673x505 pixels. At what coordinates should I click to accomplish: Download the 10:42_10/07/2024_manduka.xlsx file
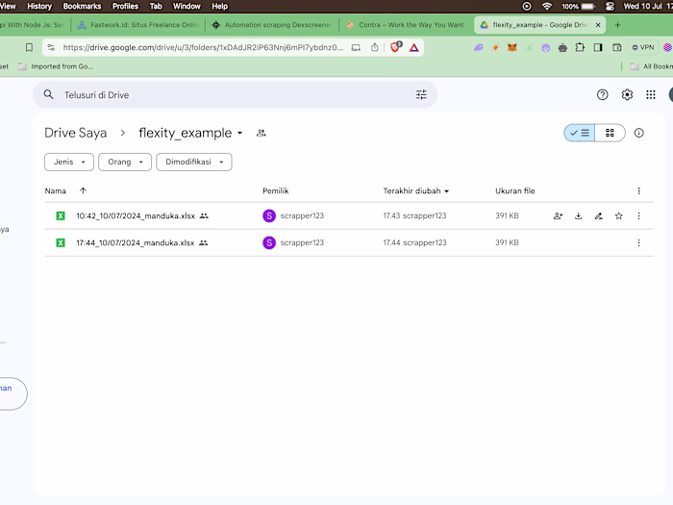(x=578, y=216)
